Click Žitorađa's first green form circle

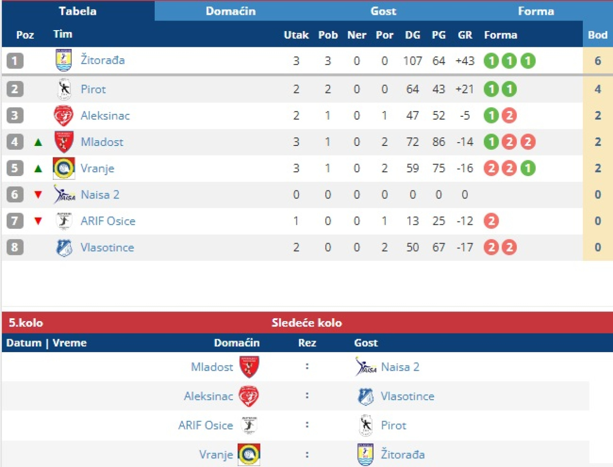click(491, 61)
